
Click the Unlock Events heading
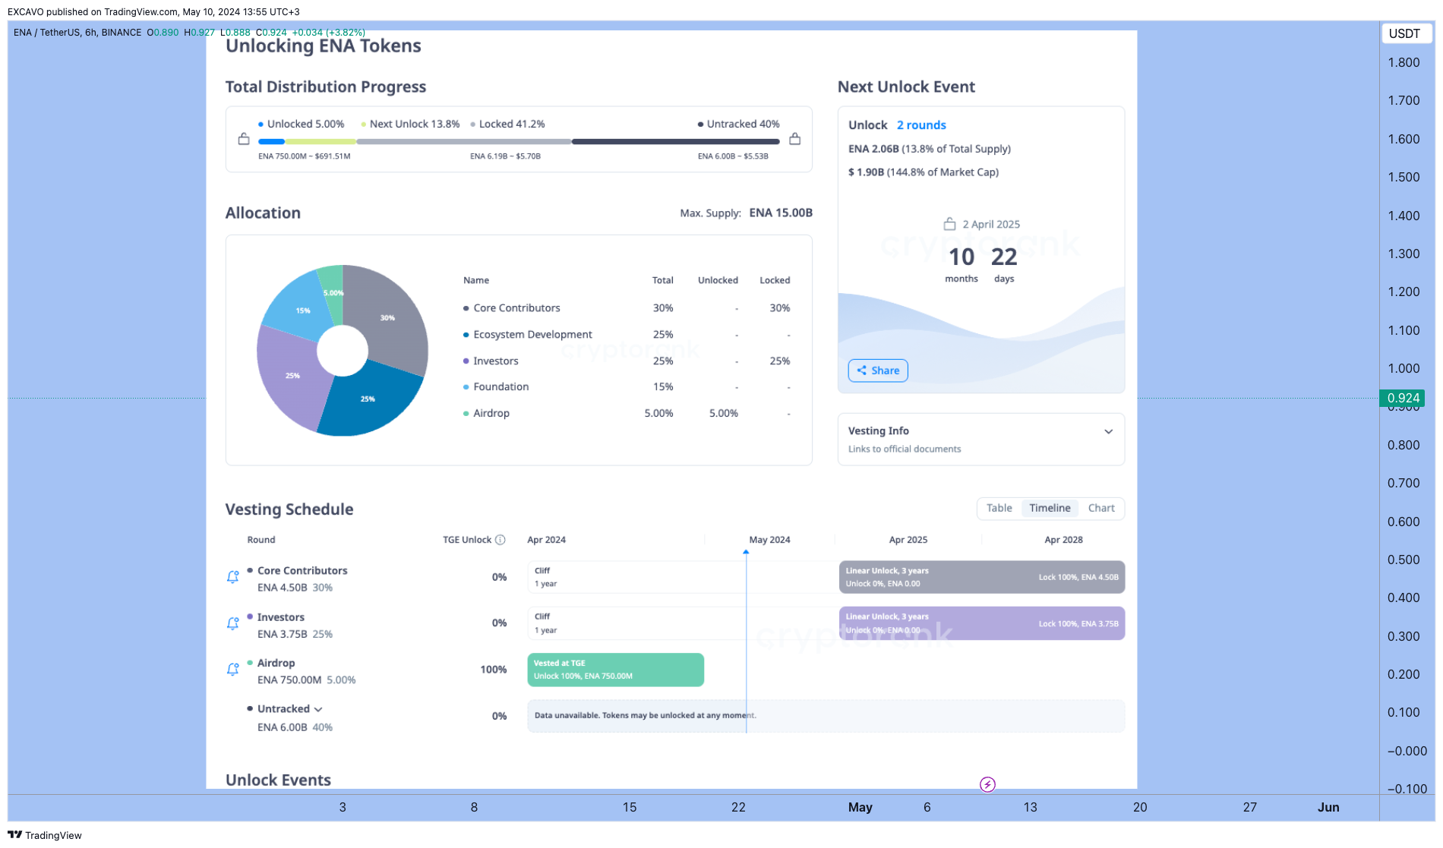(x=278, y=780)
